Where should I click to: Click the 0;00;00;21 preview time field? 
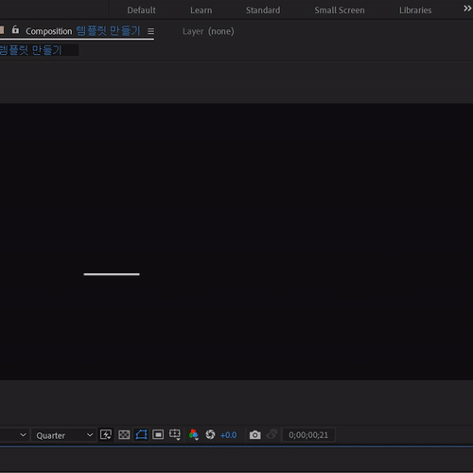point(308,435)
